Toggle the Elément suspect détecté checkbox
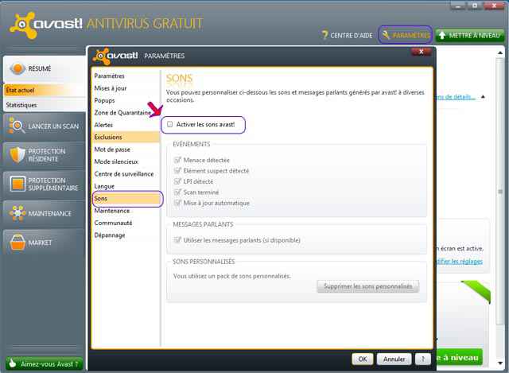 pyautogui.click(x=177, y=170)
